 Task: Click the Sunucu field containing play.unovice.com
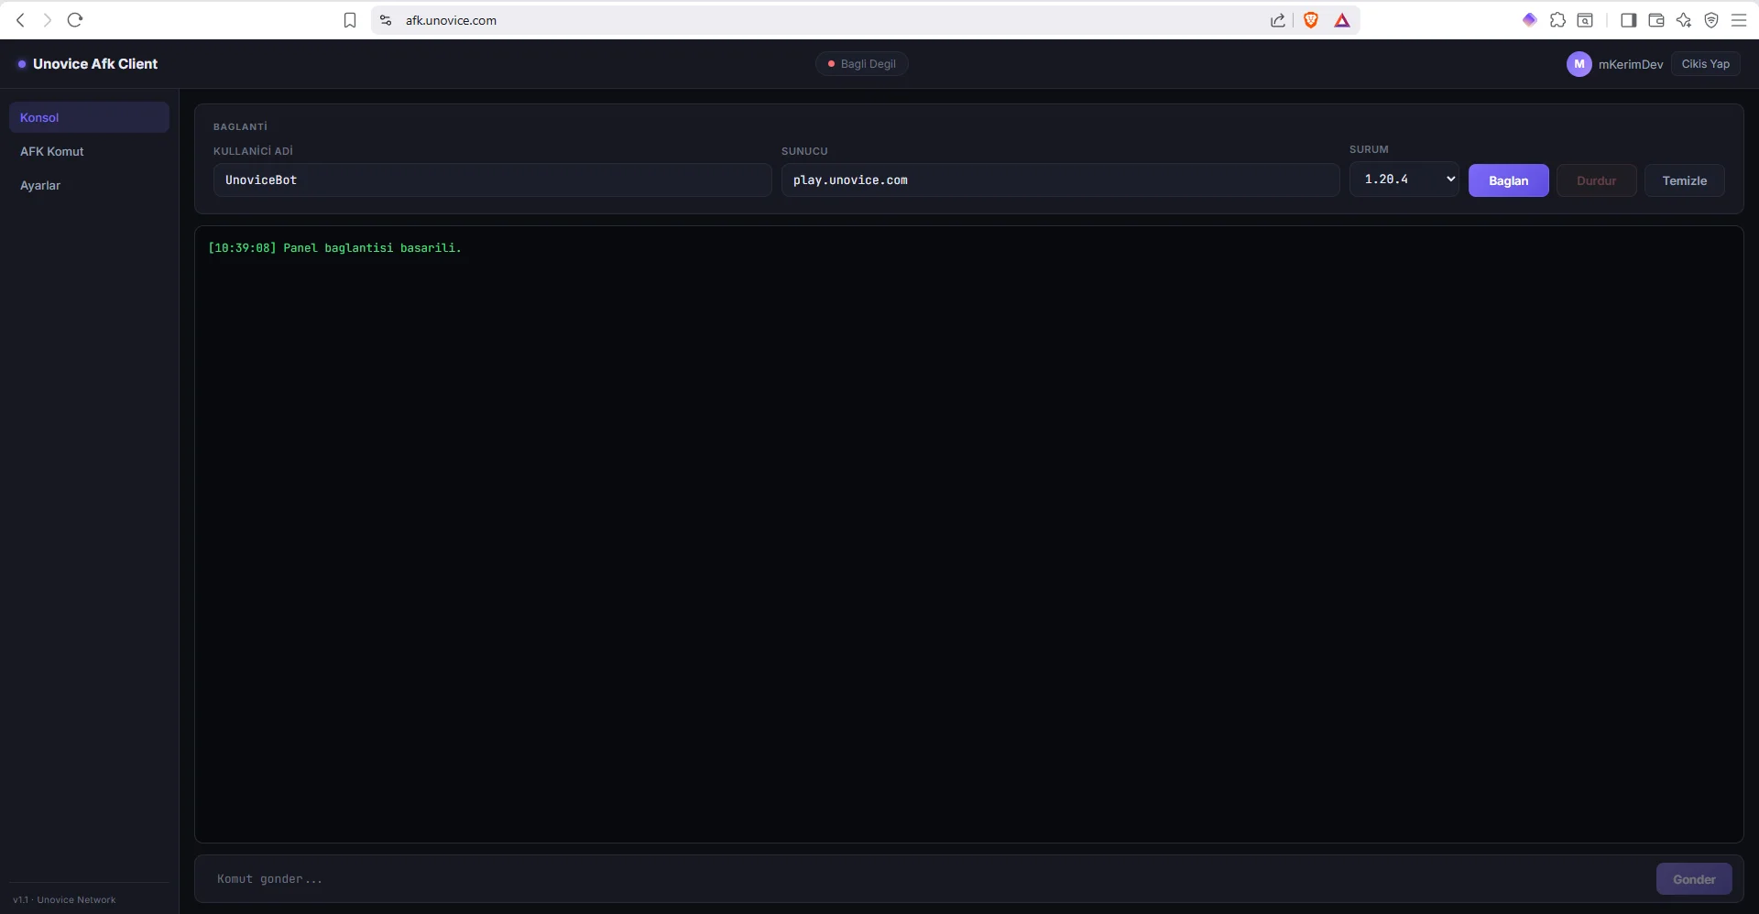click(x=1061, y=180)
